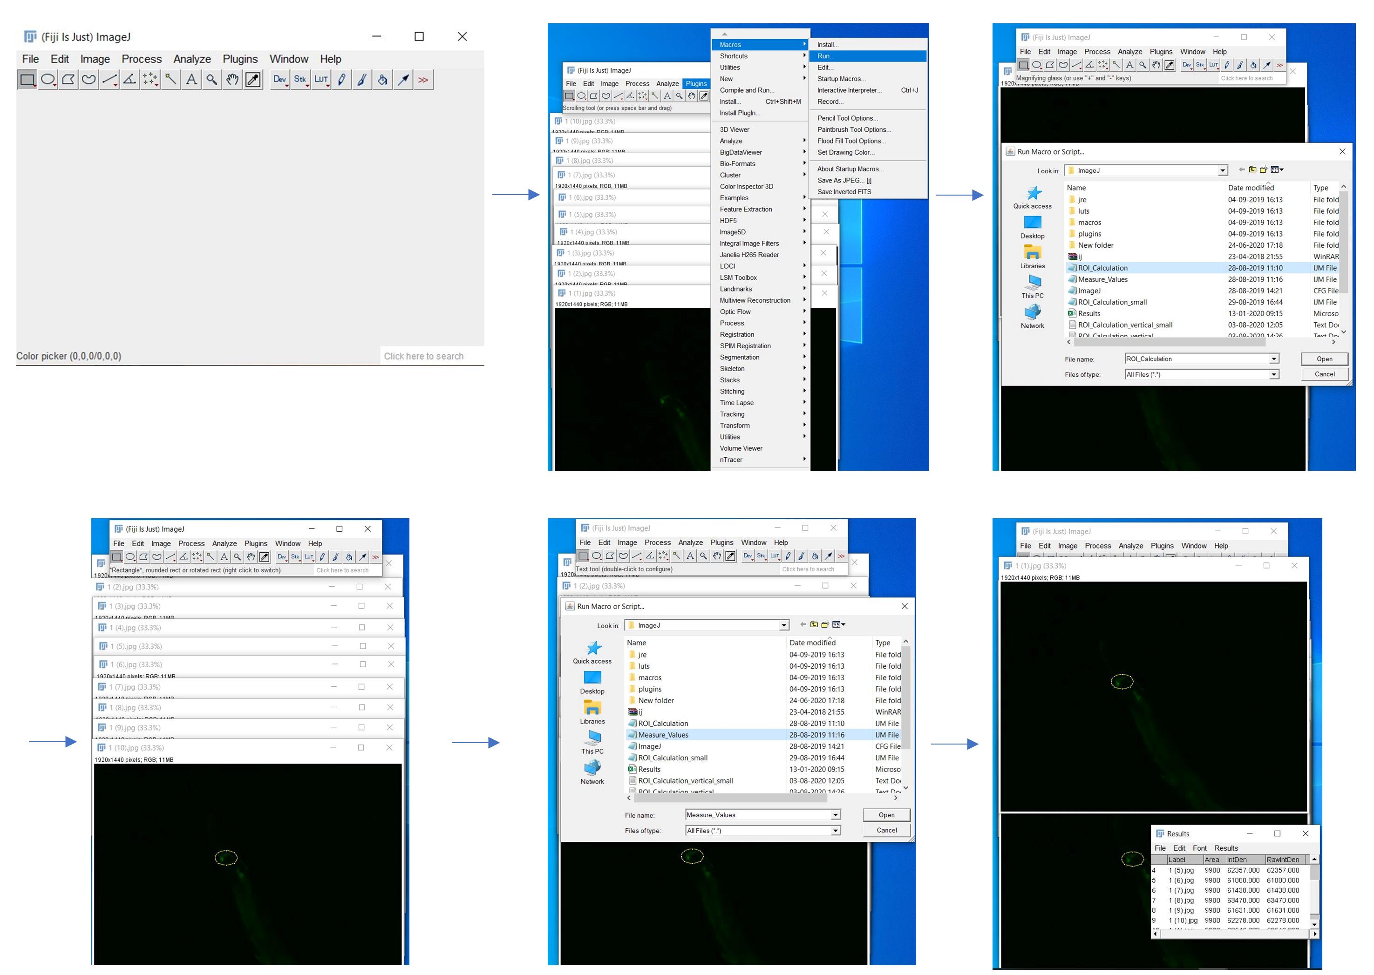Open Files of type dropdown in ROI_Calculation dialog
The image size is (1374, 975).
[1274, 375]
